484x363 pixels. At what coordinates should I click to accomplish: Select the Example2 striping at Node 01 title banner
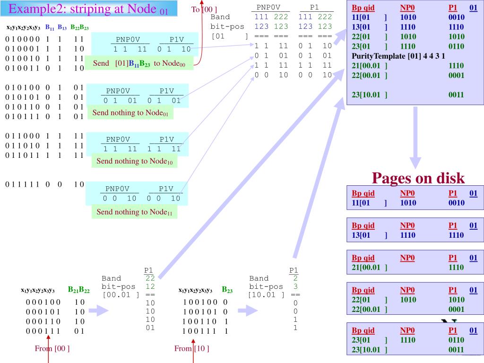pos(89,9)
